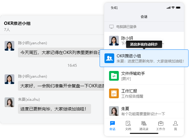Click the 消息多端自动同步 tooltip
This screenshot has width=191, height=138.
144,44
